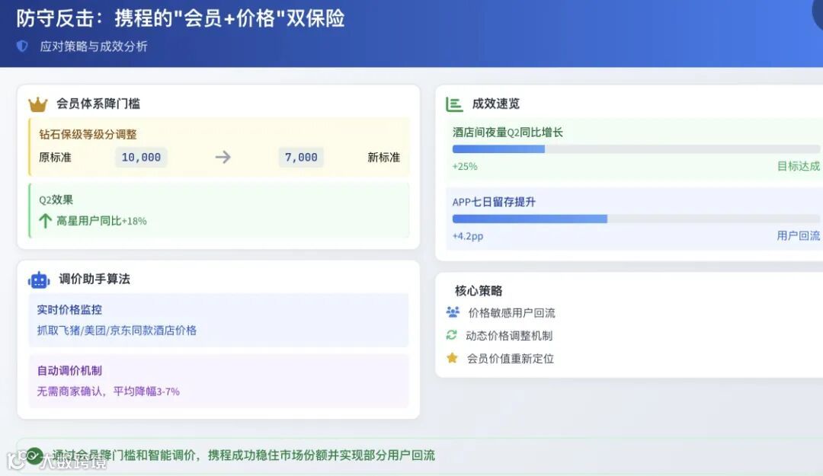Click the main title 防守反击 heading
The width and height of the screenshot is (823, 476).
coord(181,18)
